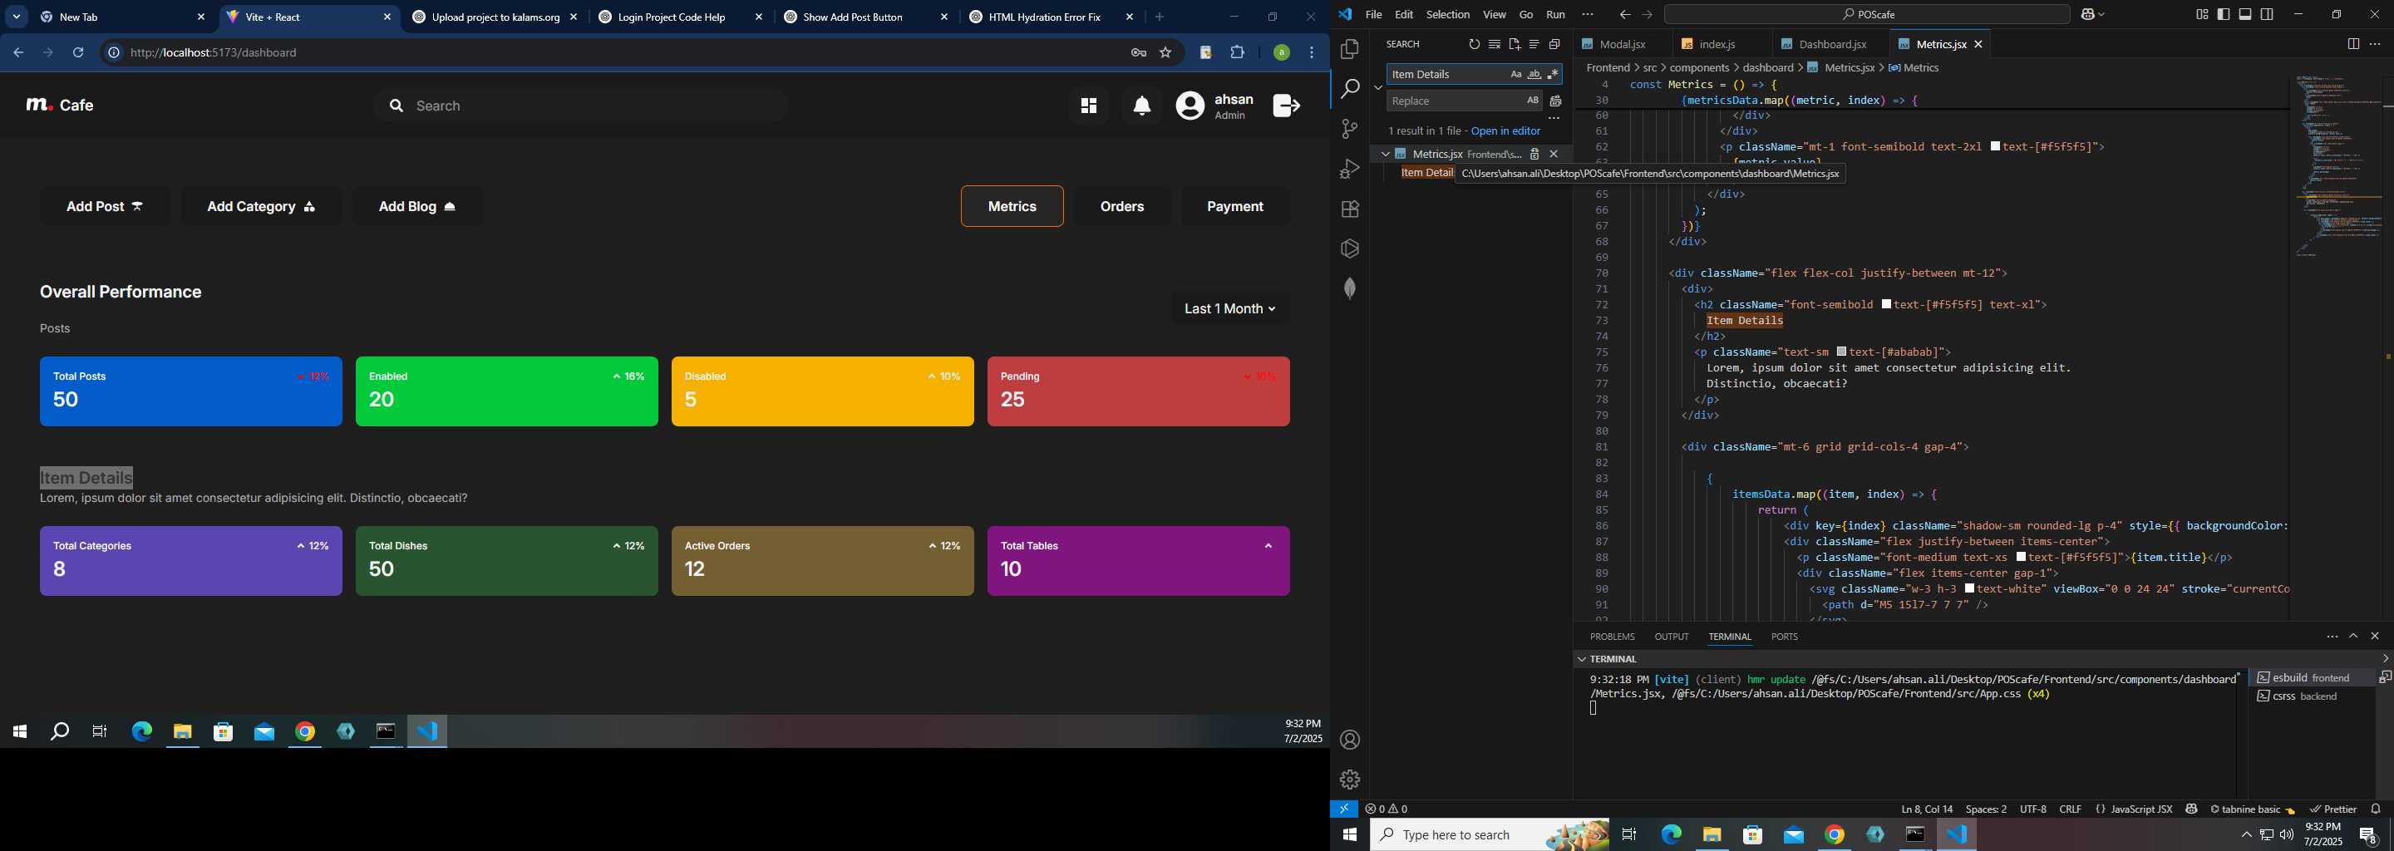Screen dimensions: 2394x851
Task: Open Selection menu in VS Code
Action: point(1447,15)
